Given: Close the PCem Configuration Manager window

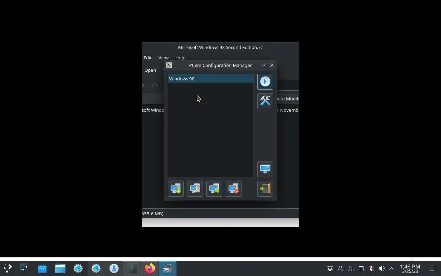Looking at the screenshot, I should pos(272,65).
